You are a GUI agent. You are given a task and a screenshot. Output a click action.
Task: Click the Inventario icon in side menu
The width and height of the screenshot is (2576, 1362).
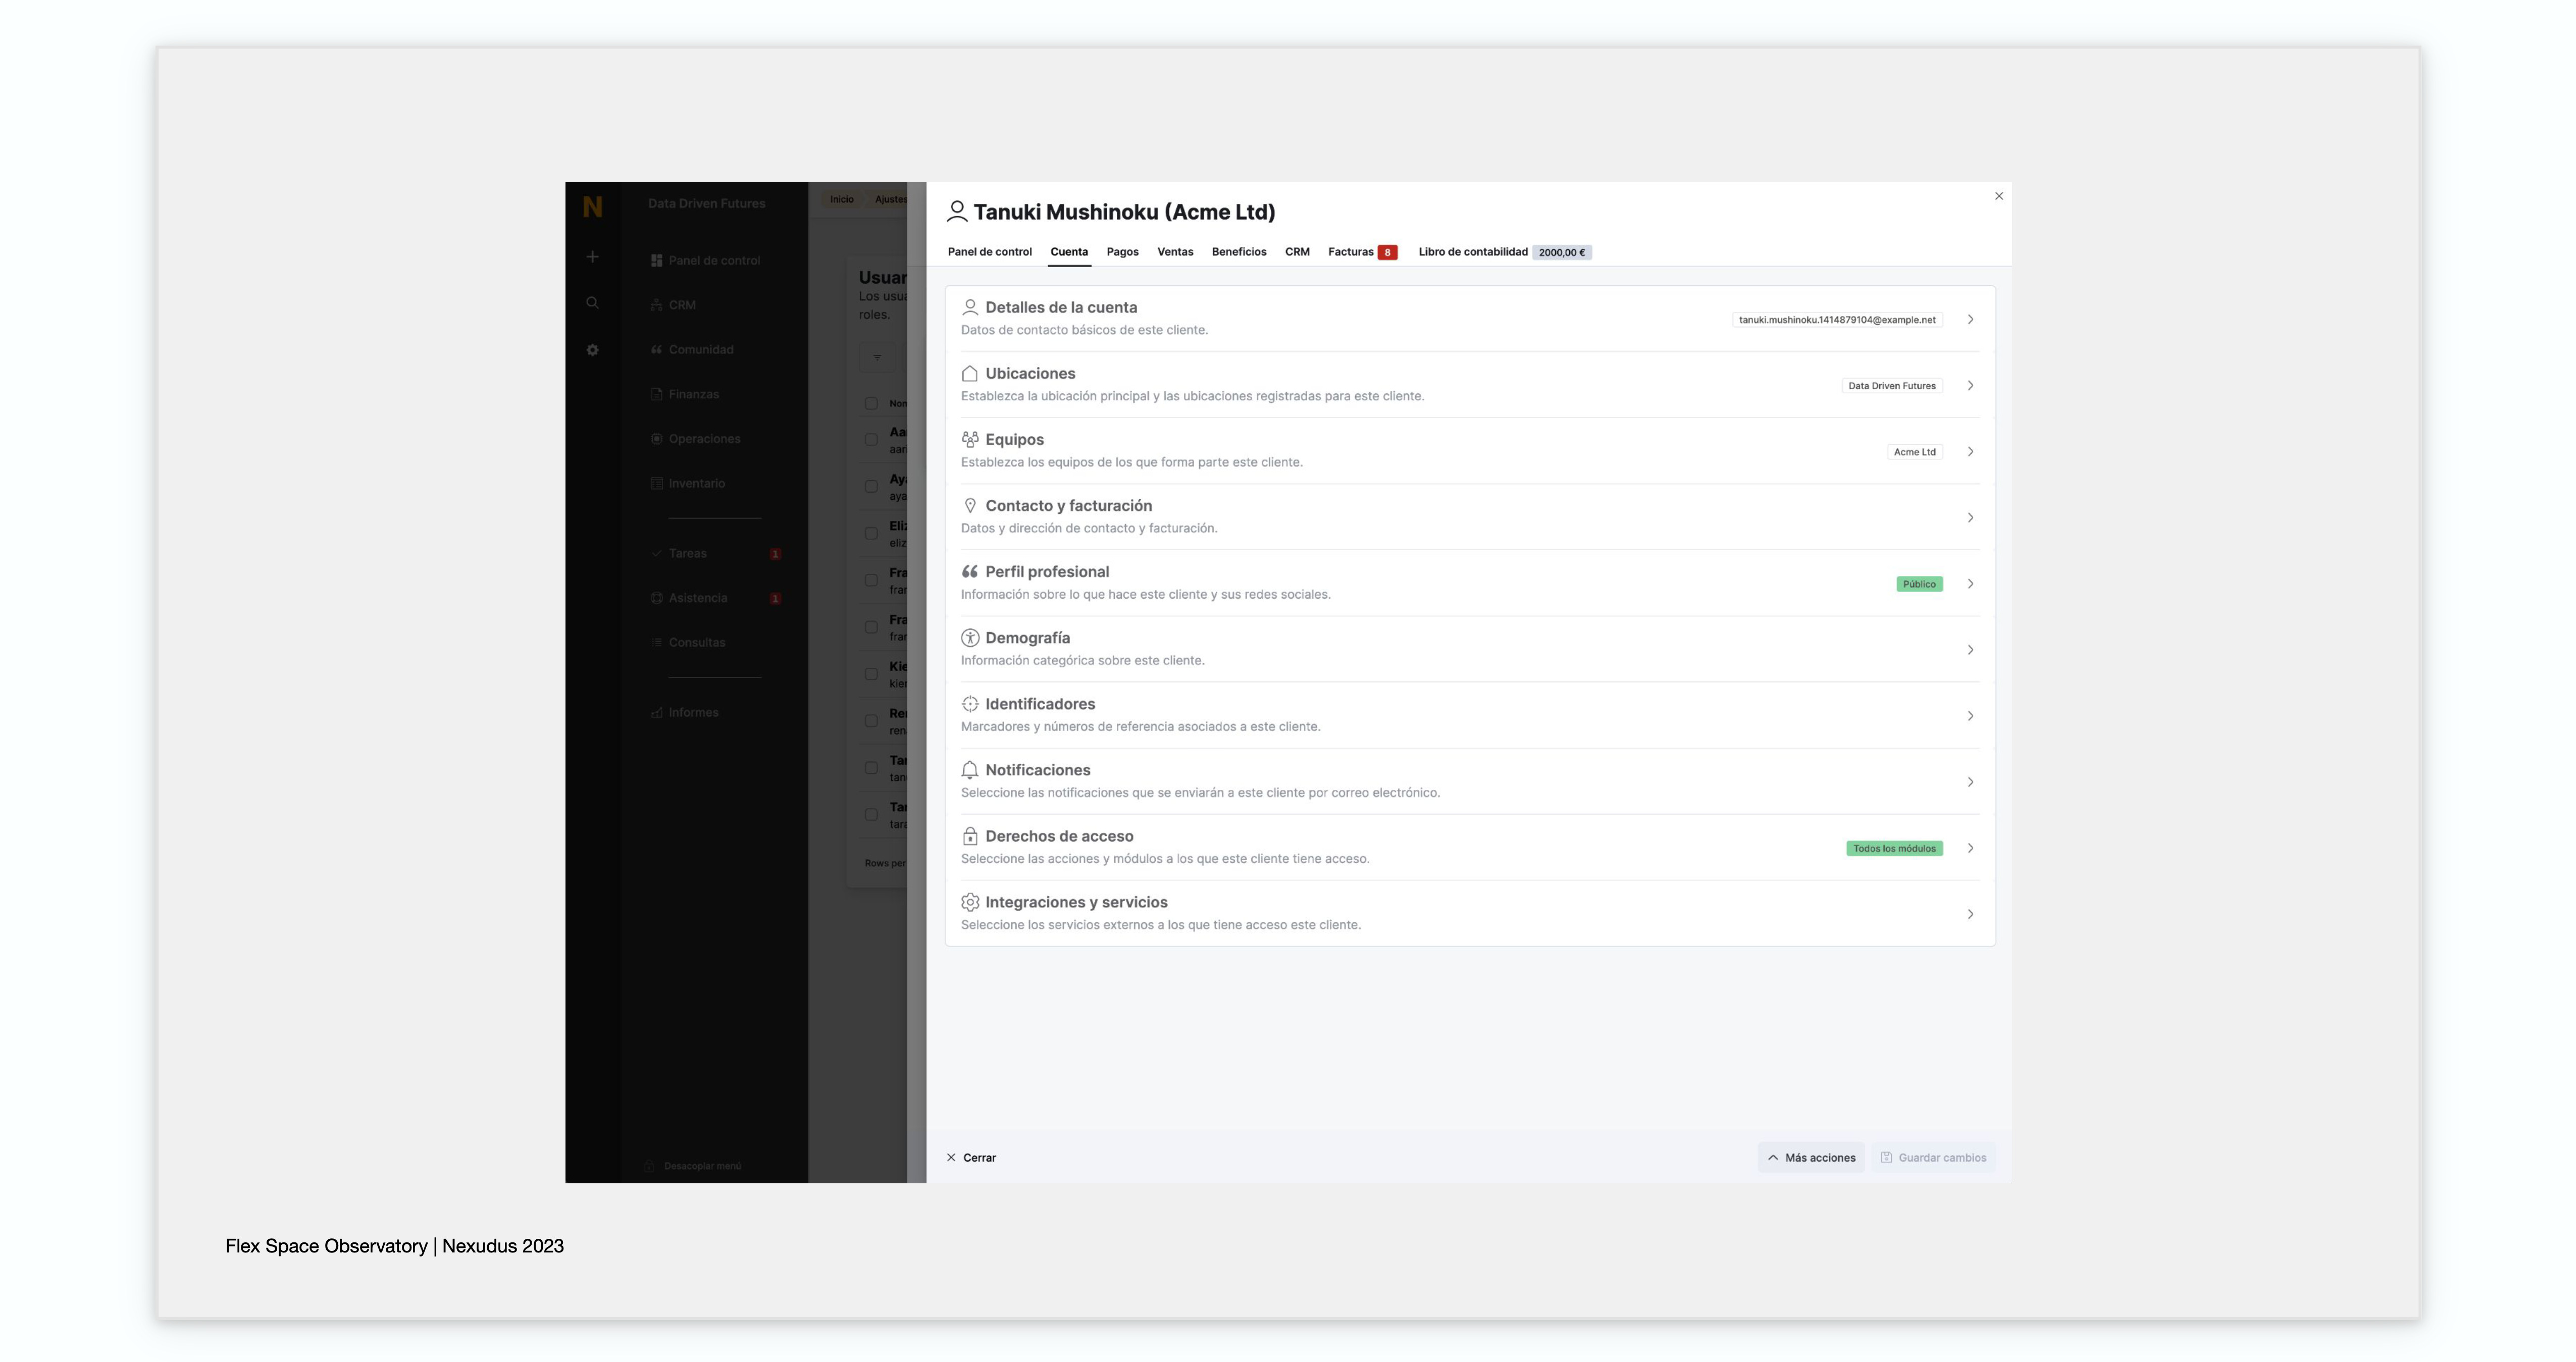point(656,483)
